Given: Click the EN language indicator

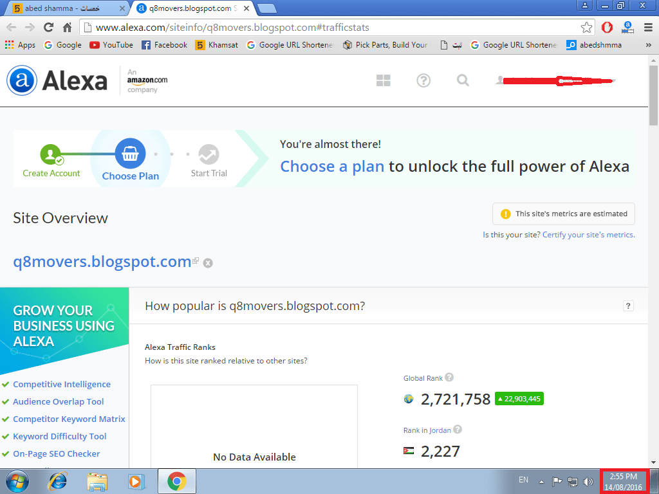Looking at the screenshot, I should tap(523, 480).
